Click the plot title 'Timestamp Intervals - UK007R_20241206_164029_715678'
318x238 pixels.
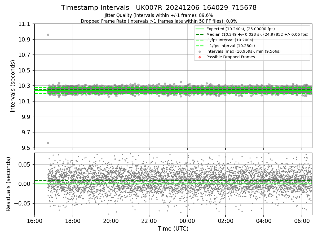pos(159,8)
